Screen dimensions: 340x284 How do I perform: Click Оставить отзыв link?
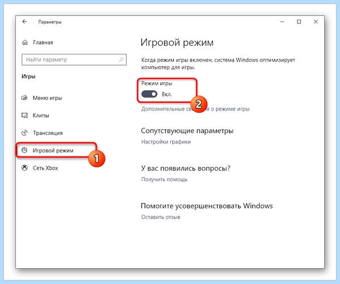tap(161, 217)
